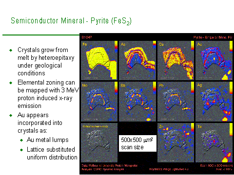
Task: Click the Fe elemental map panel
Action: coord(99,60)
